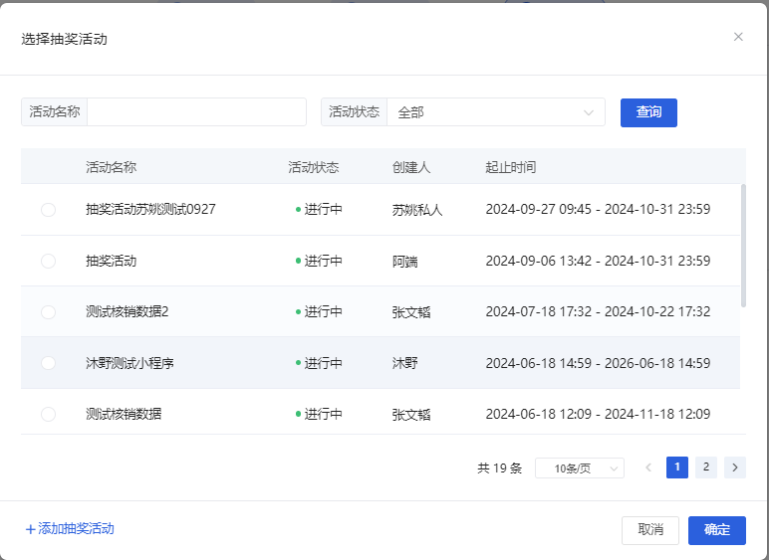Click creator name 阿端
The height and width of the screenshot is (560, 769).
point(404,262)
